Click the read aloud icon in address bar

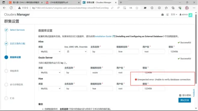pos(118,8)
